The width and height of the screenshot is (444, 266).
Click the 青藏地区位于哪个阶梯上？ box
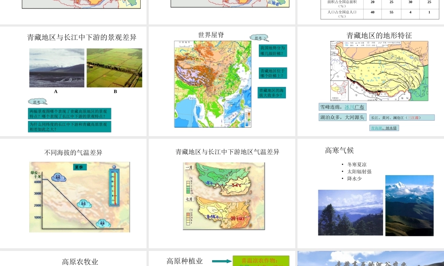pyautogui.click(x=273, y=73)
